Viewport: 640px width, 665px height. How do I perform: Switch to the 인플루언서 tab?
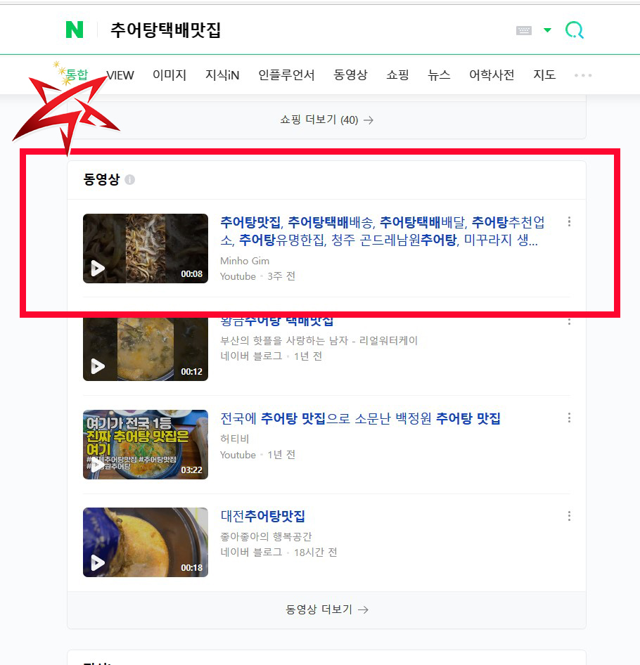coord(286,75)
